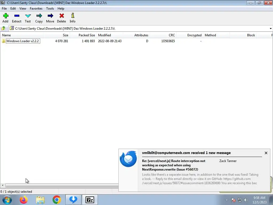Open the Edit menu

point(13,9)
